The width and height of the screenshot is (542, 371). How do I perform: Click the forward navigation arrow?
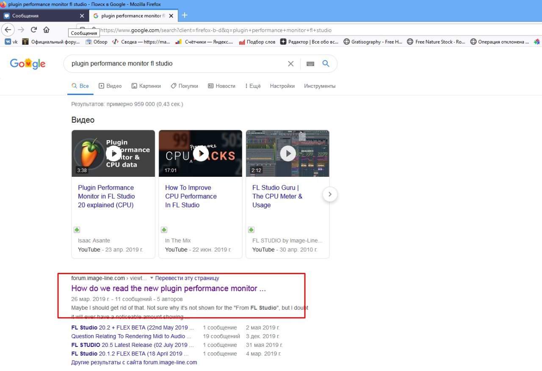(x=21, y=30)
